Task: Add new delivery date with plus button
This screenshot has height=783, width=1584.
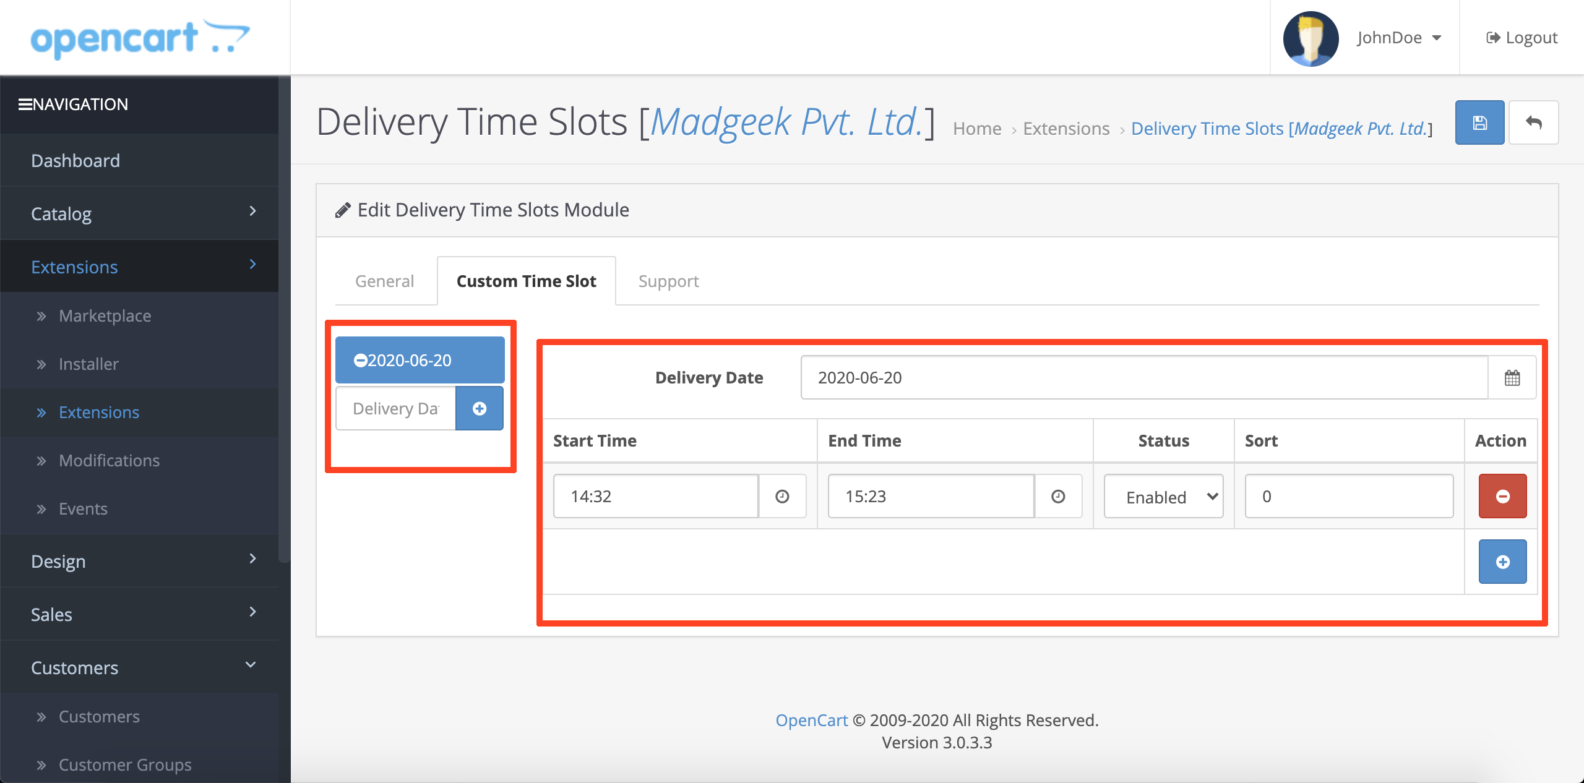Action: tap(480, 408)
